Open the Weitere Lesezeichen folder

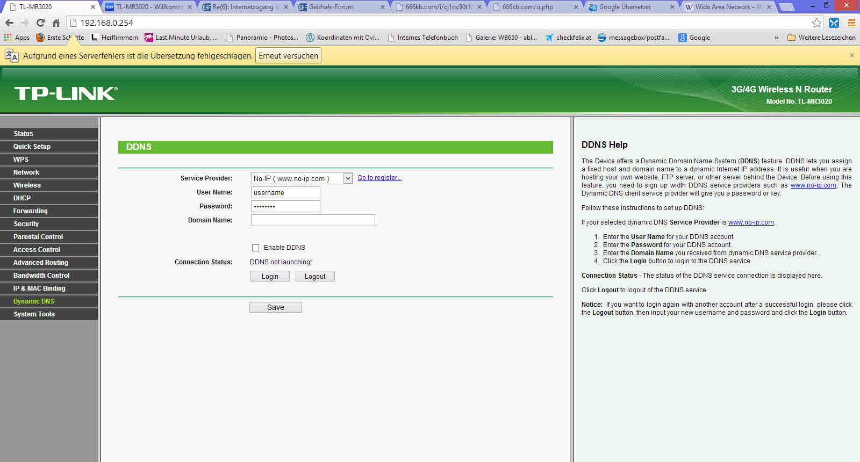[821, 38]
